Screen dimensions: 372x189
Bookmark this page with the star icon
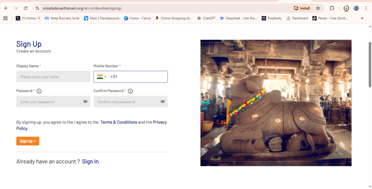[x=318, y=8]
